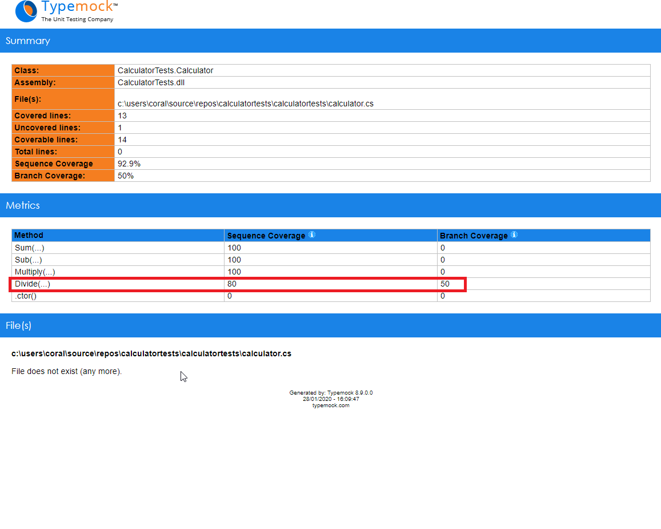The width and height of the screenshot is (661, 529).
Task: Click the Branch Coverage column header text
Action: (x=474, y=236)
